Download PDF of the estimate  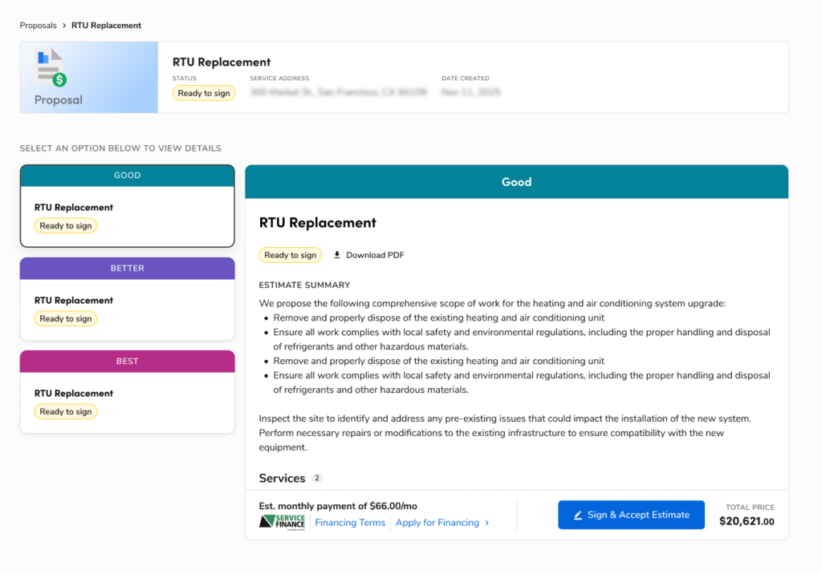pos(375,255)
